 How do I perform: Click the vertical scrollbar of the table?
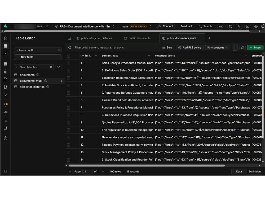(x=263, y=97)
